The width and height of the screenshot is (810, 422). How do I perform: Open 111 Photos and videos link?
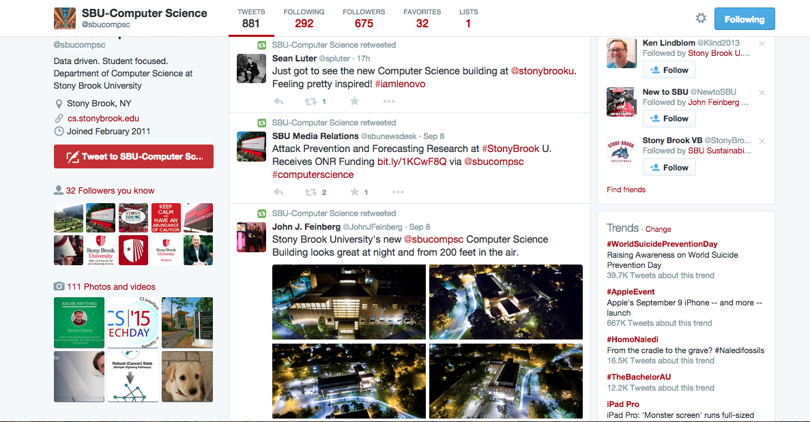(x=111, y=286)
